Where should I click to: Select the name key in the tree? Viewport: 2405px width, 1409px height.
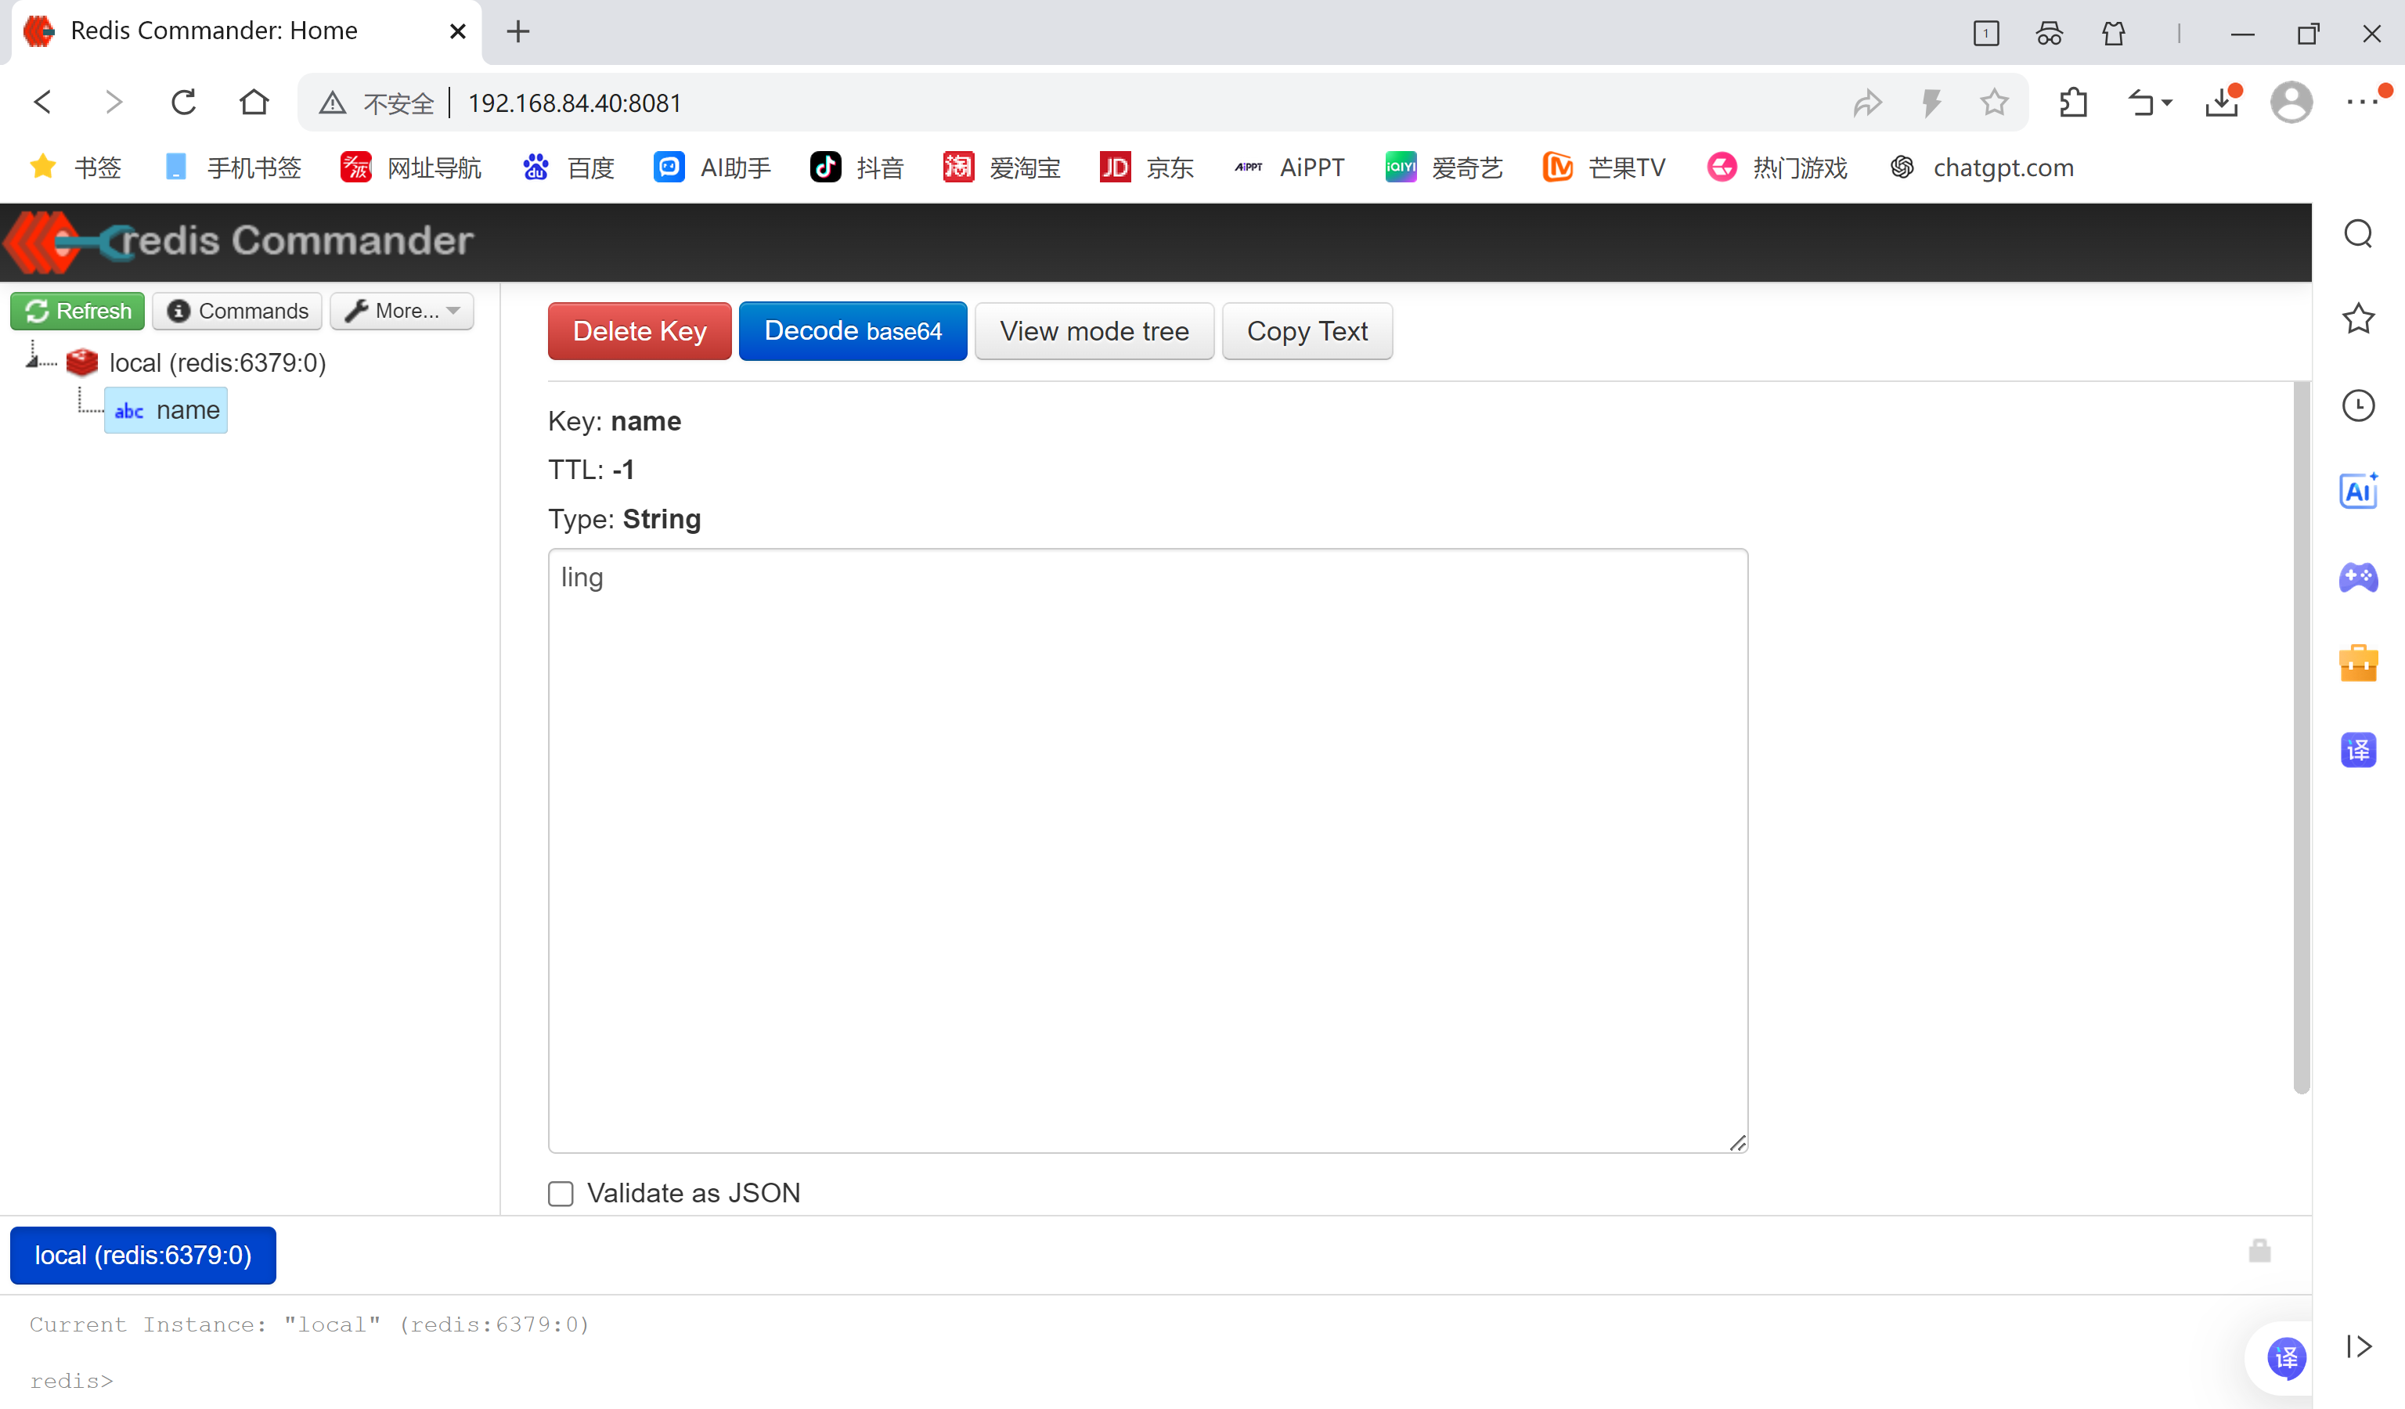point(166,410)
